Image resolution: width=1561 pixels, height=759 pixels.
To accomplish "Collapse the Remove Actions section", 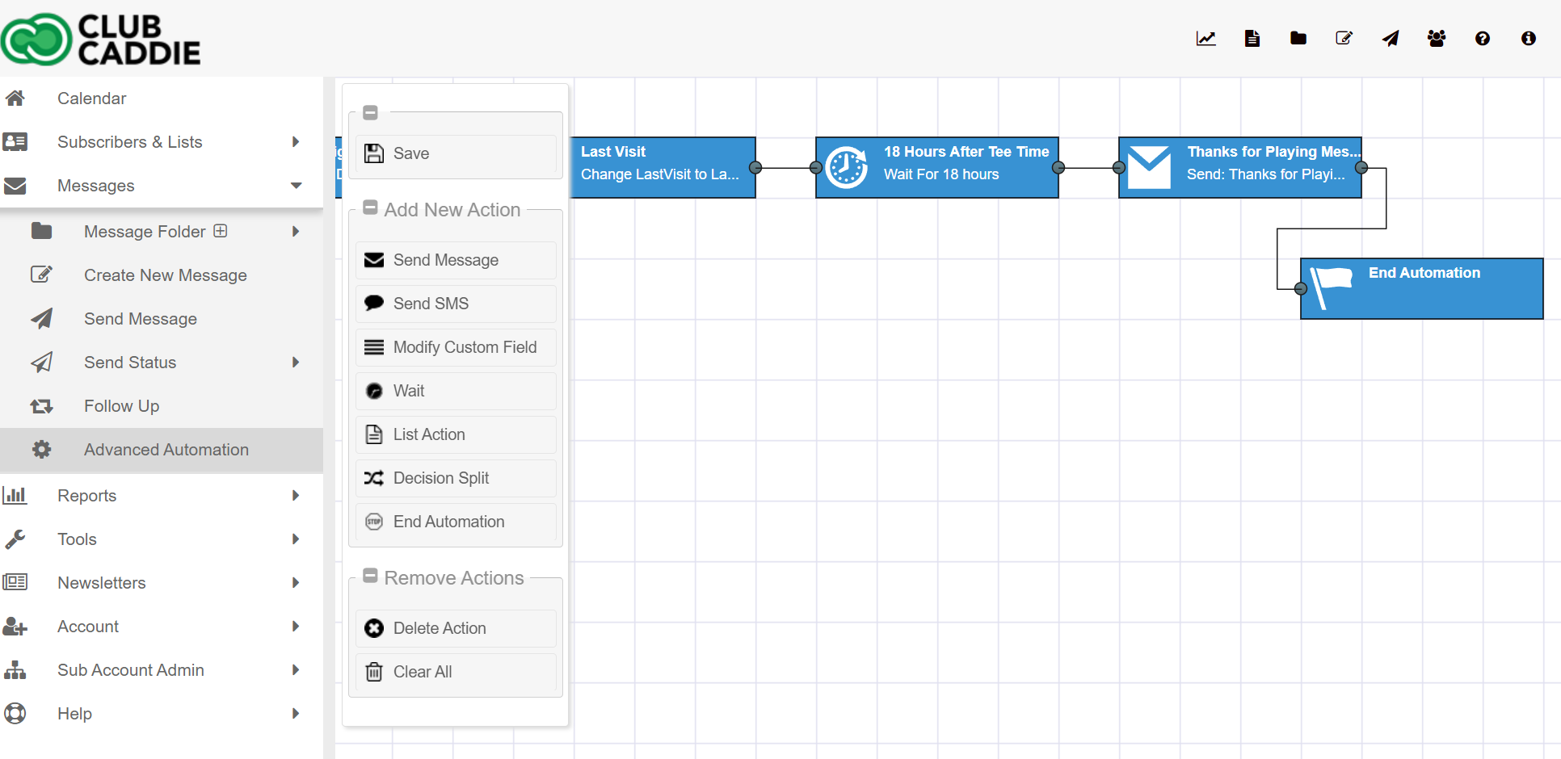I will click(x=371, y=577).
